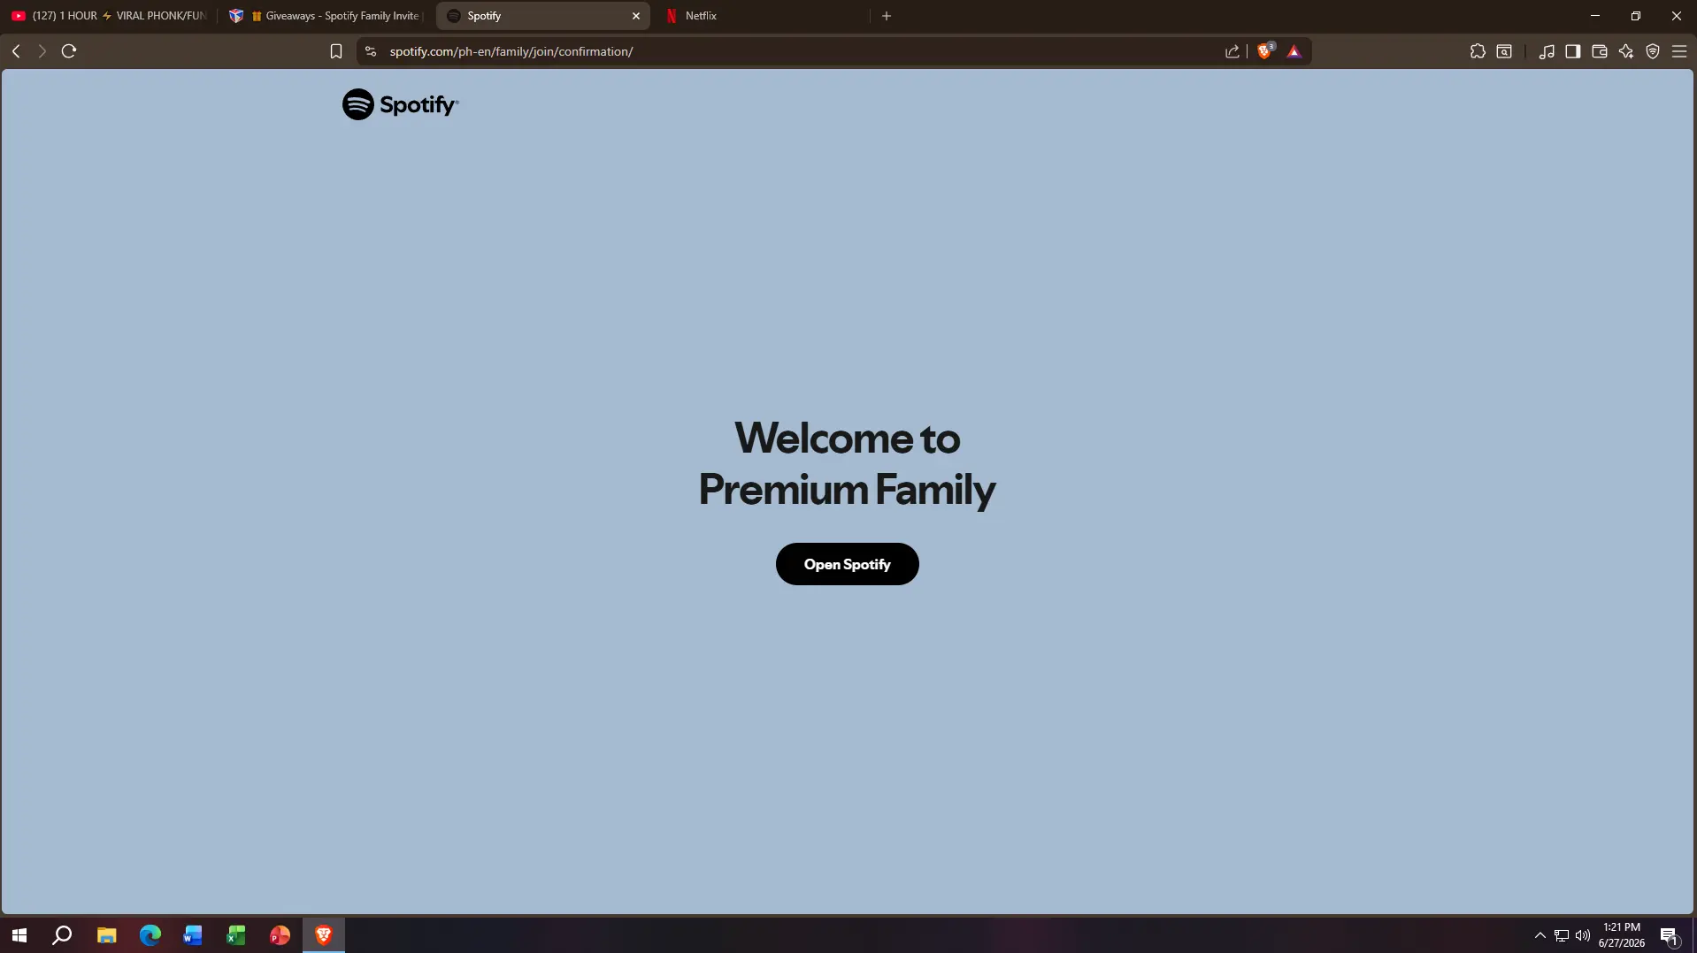Go forward to next page
The width and height of the screenshot is (1697, 953).
42,51
